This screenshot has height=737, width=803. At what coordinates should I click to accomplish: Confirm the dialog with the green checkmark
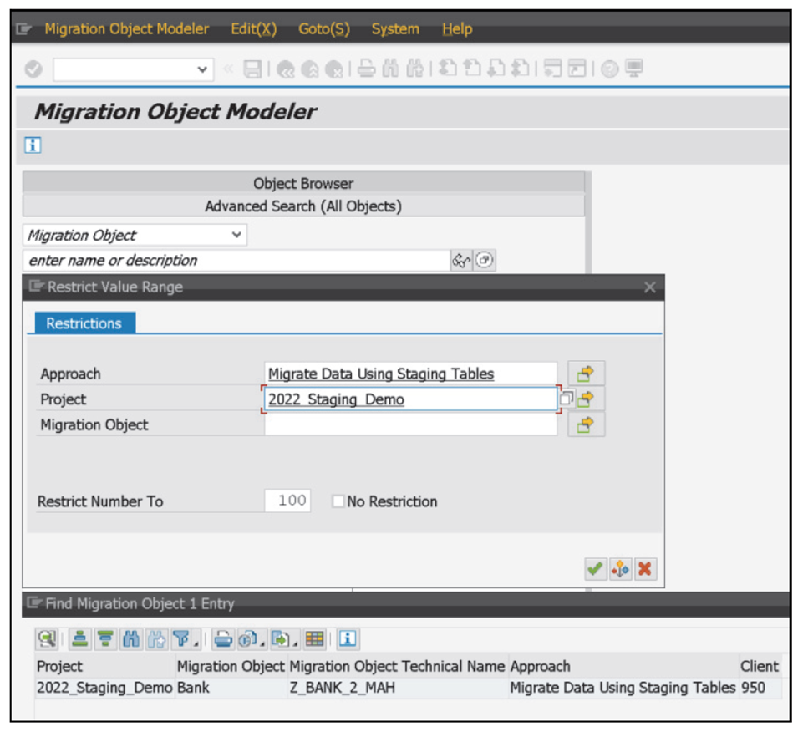point(595,568)
